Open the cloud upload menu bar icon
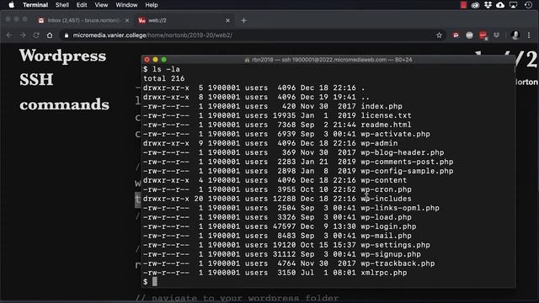Viewport: 539px width, 303px height. coord(500,5)
